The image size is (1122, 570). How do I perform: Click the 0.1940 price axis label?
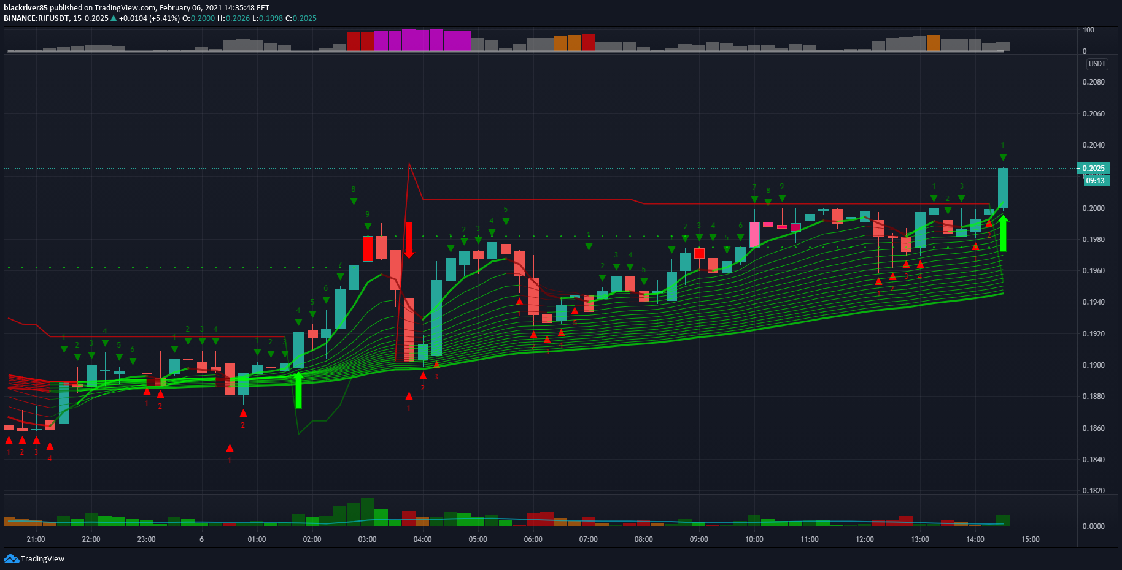(x=1093, y=302)
